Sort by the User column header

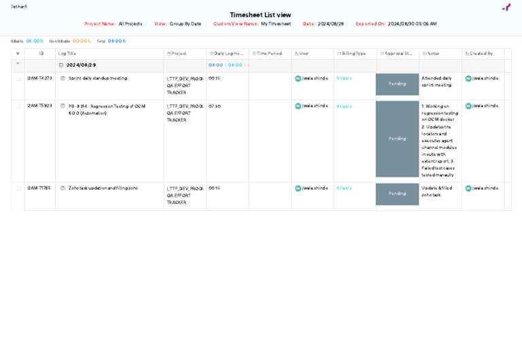(x=304, y=54)
